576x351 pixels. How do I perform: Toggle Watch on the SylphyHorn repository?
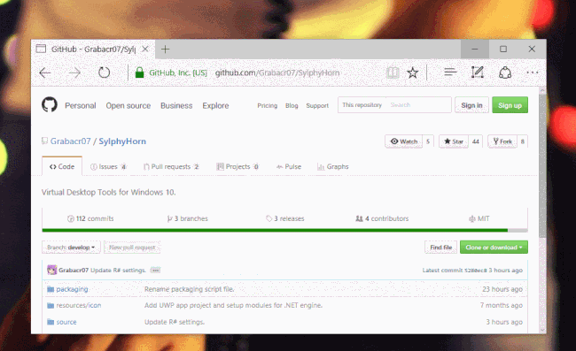[x=404, y=141]
